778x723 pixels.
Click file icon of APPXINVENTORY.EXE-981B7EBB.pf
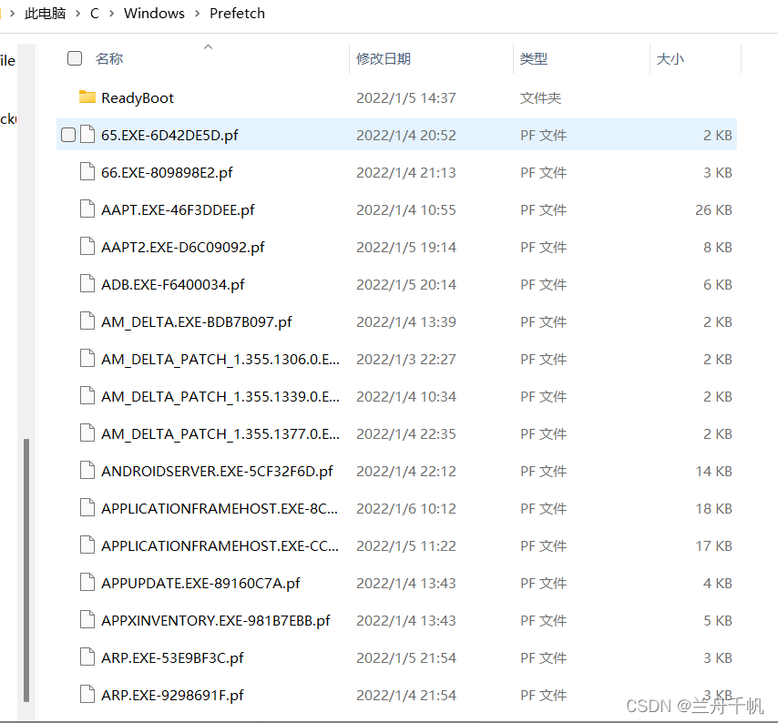pyautogui.click(x=87, y=620)
